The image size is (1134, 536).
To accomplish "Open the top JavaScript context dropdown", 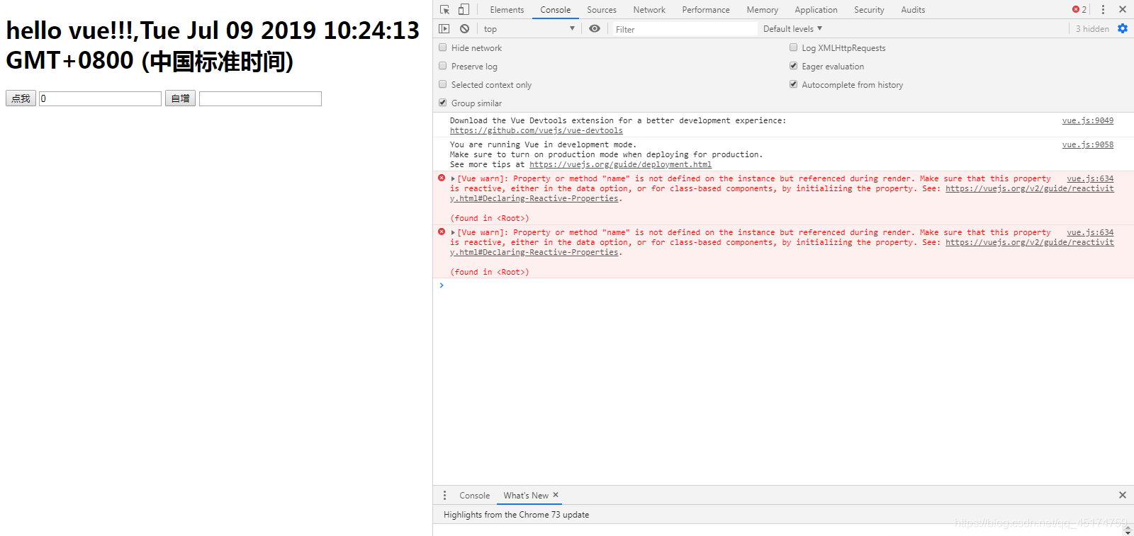I will point(529,29).
